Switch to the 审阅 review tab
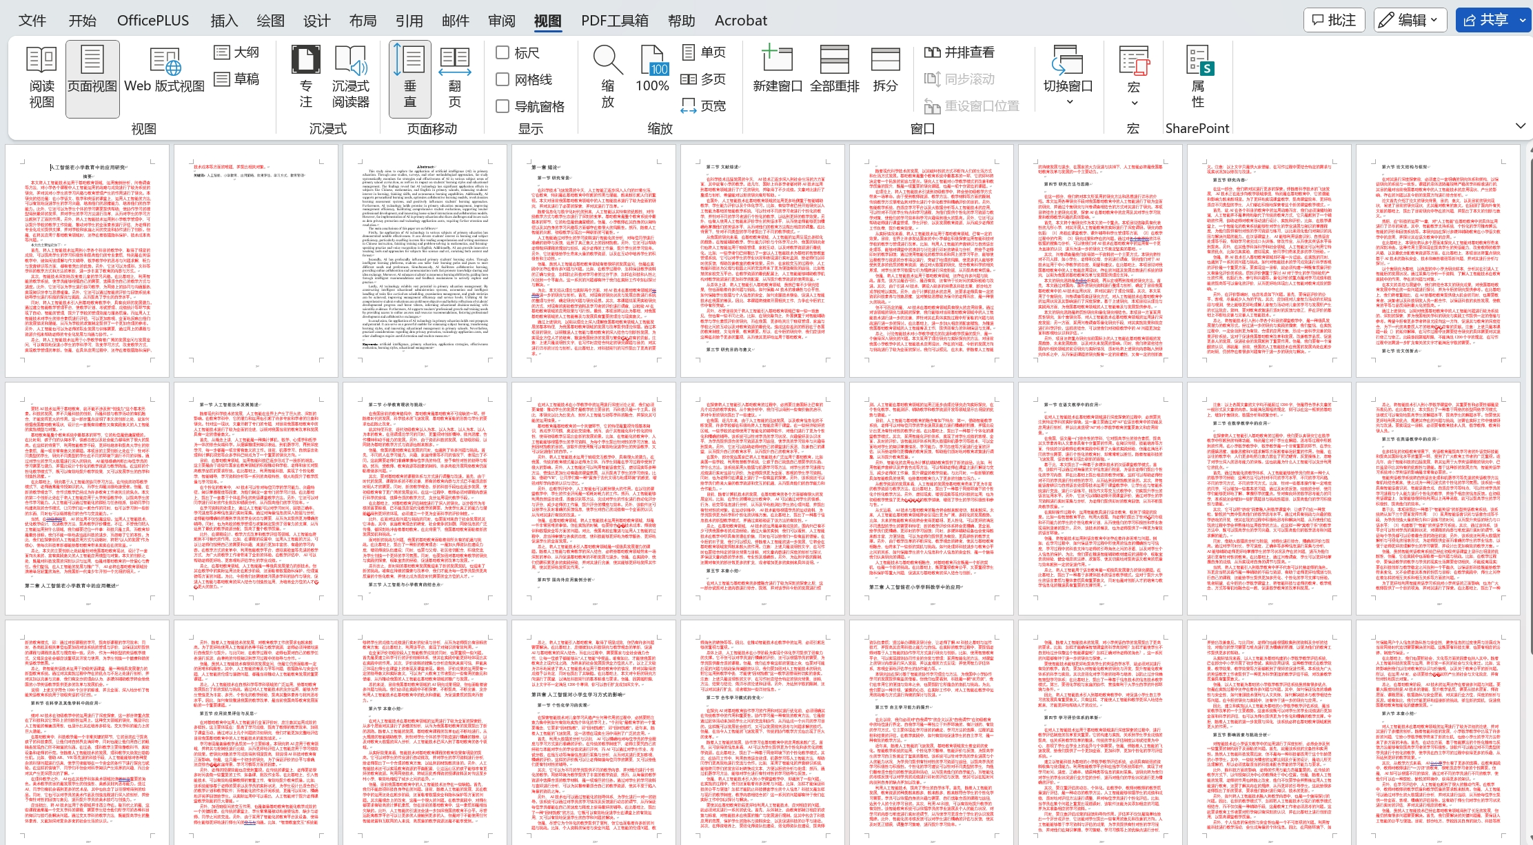This screenshot has width=1533, height=845. [501, 21]
